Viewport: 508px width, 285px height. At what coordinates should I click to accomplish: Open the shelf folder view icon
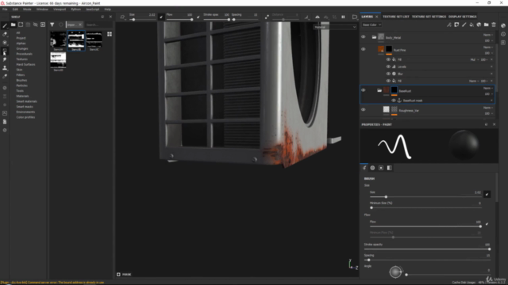tap(13, 25)
